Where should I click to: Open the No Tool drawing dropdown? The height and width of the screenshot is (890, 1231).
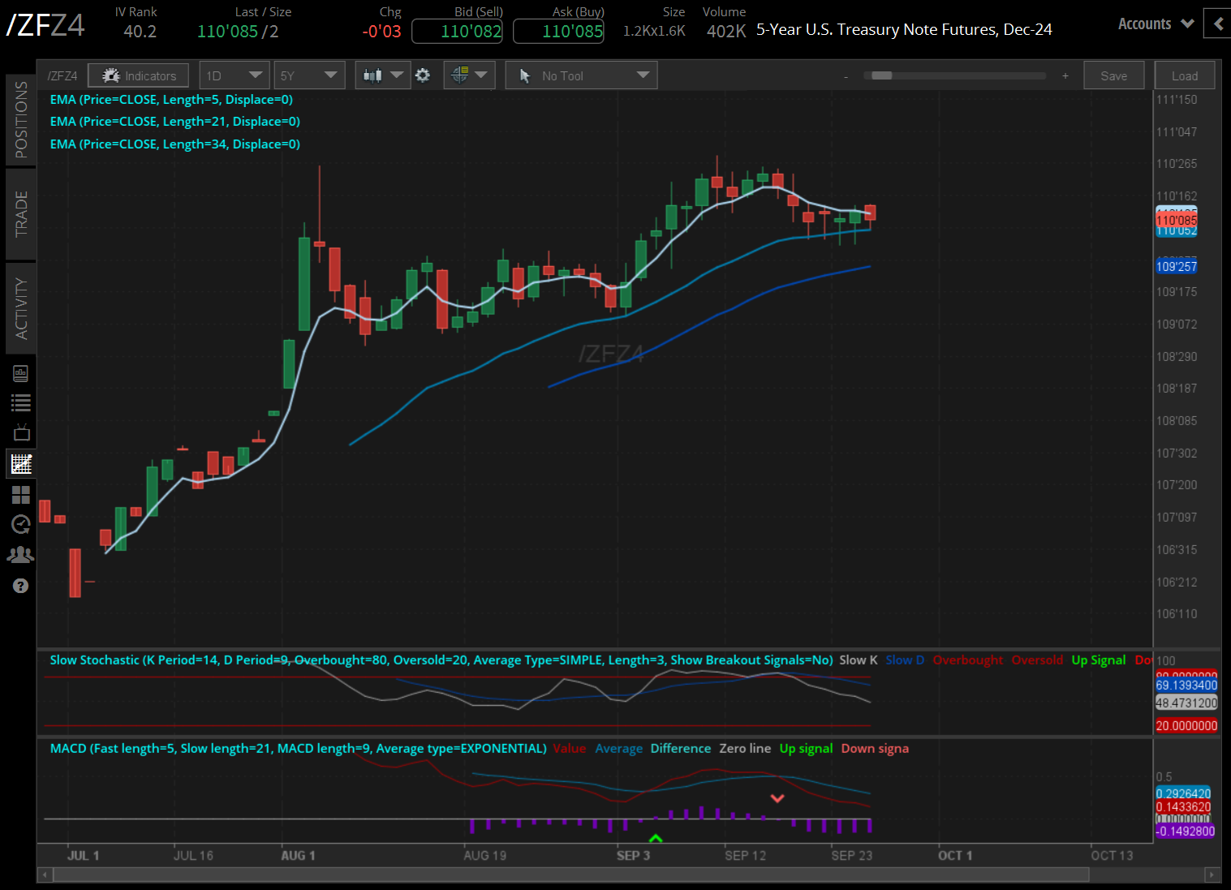[x=581, y=75]
